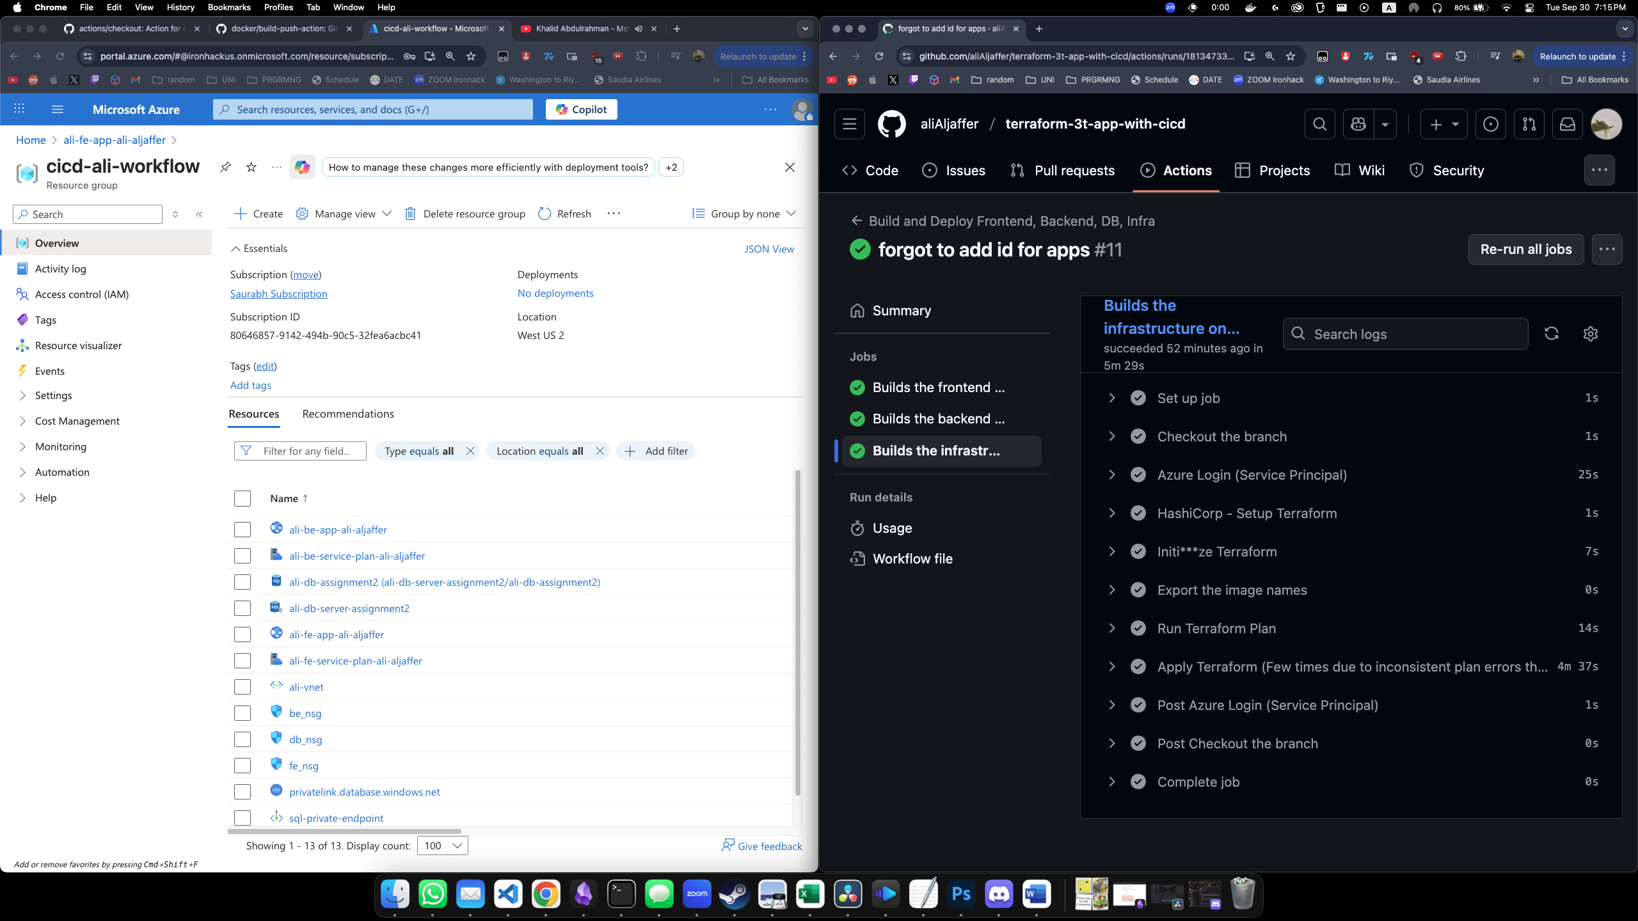Open the Azure portal hamburger menu
The width and height of the screenshot is (1638, 921).
click(57, 109)
